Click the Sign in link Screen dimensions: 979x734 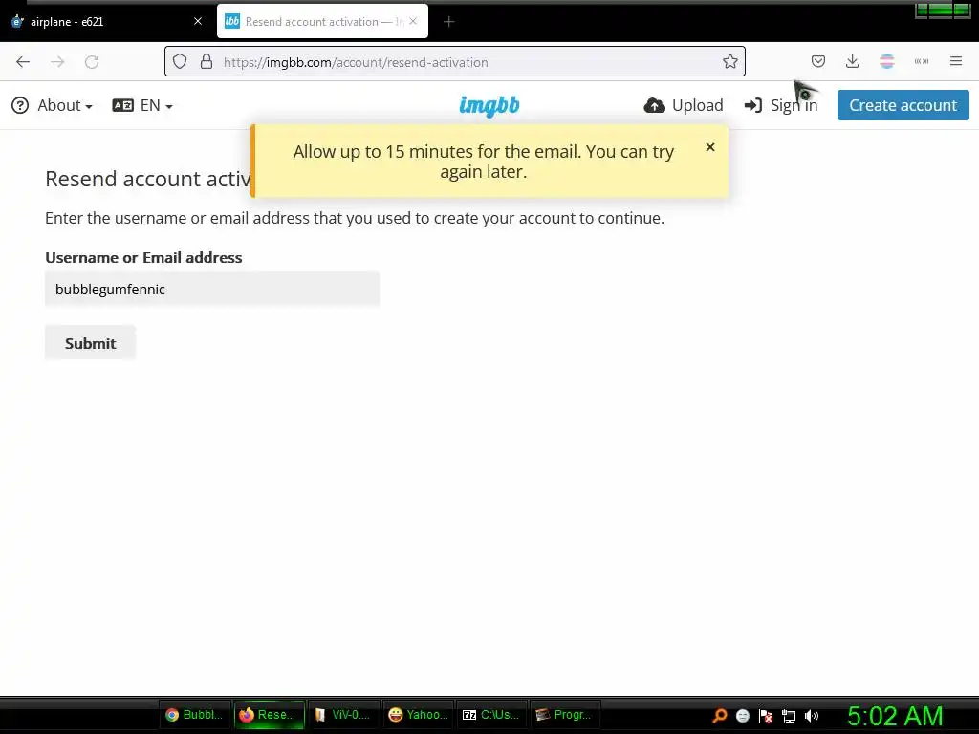click(x=781, y=105)
